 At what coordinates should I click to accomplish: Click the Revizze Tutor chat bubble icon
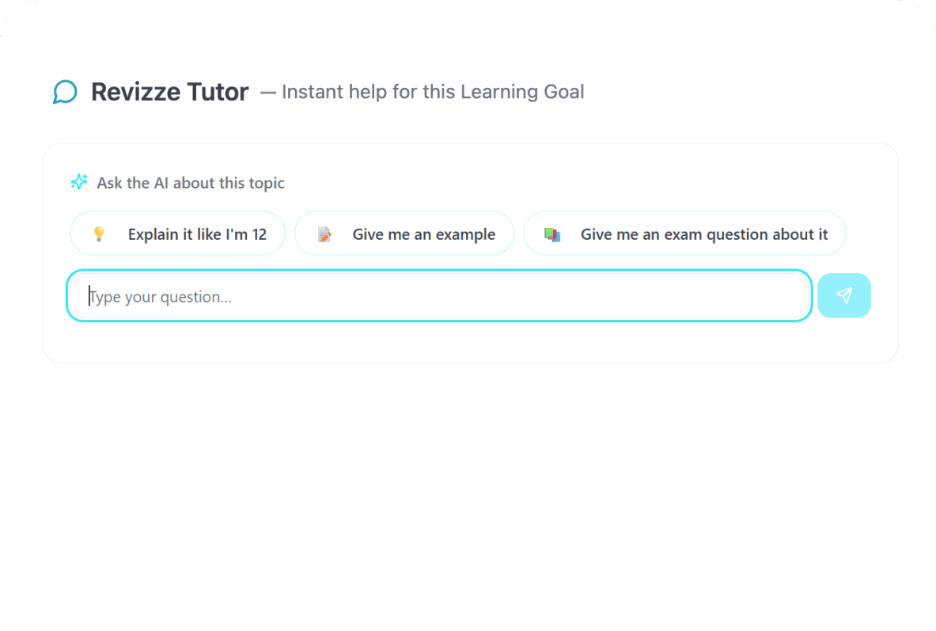(x=65, y=92)
